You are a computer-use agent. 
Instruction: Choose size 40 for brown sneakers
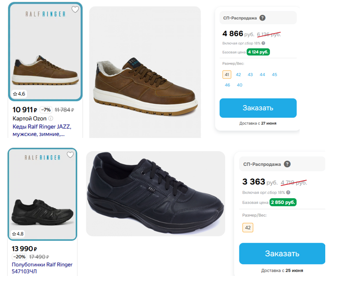click(x=239, y=85)
